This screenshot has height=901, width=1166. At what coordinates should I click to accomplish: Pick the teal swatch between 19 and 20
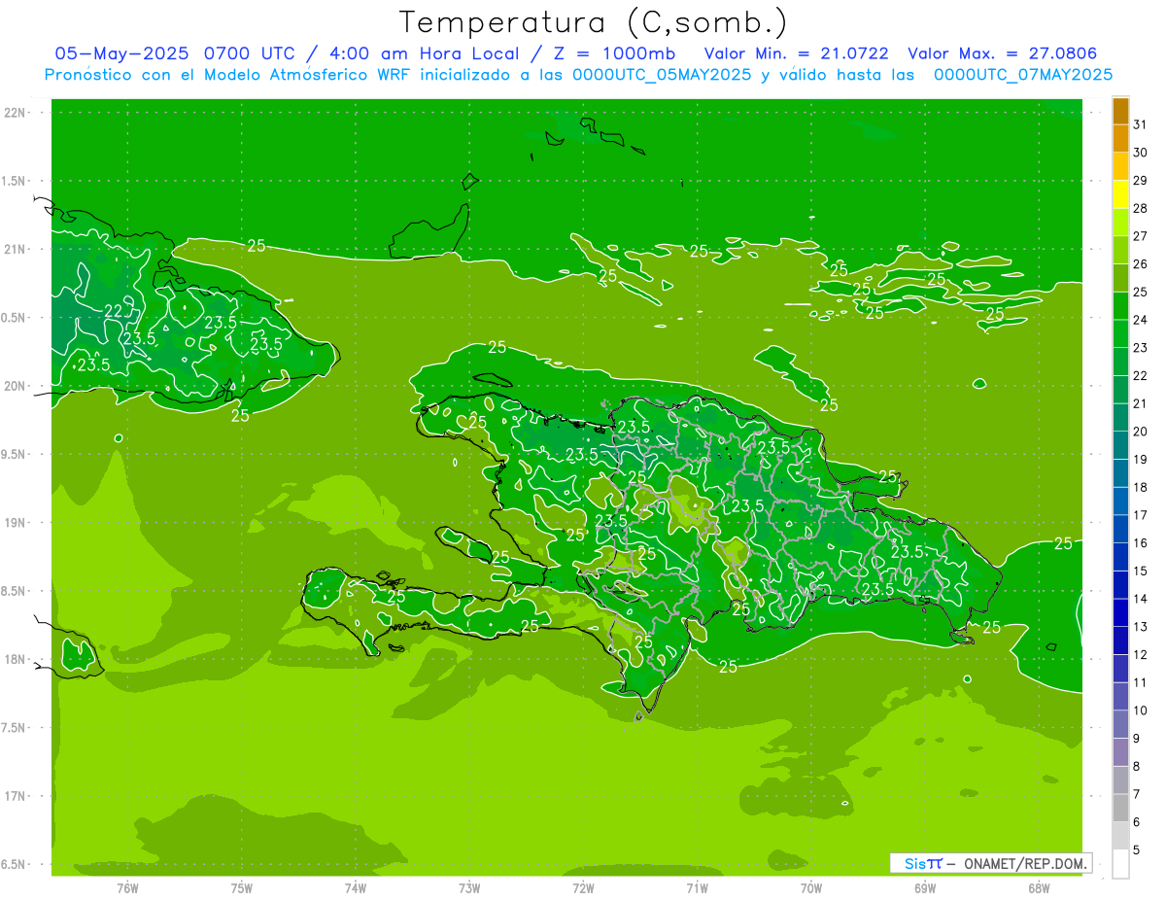click(1120, 446)
